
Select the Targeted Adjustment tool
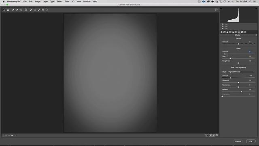(x=21, y=10)
